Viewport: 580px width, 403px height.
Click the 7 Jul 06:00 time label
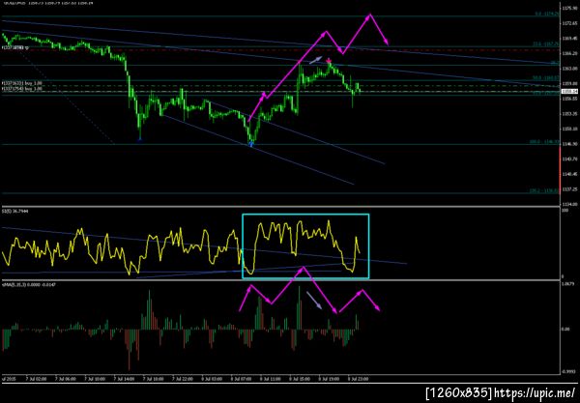[66, 379]
